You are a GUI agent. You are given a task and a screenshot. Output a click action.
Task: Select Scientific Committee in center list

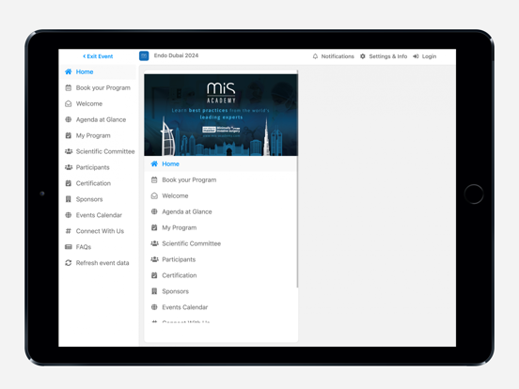(x=191, y=243)
